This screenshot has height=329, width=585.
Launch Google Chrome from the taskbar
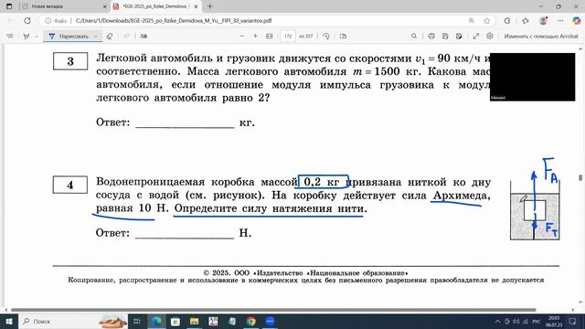coord(251,321)
